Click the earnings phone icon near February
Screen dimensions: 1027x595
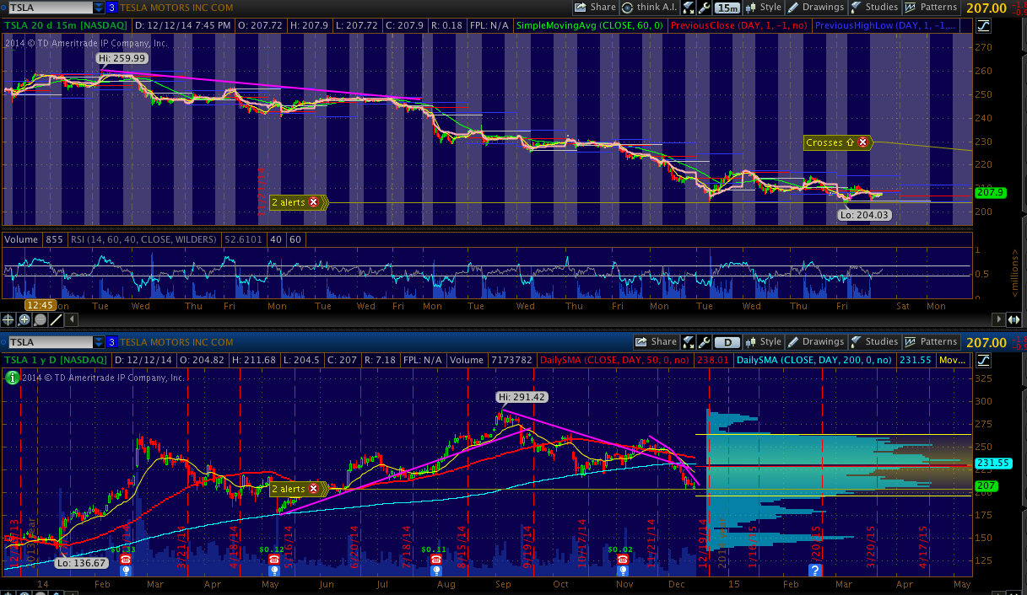coord(126,560)
